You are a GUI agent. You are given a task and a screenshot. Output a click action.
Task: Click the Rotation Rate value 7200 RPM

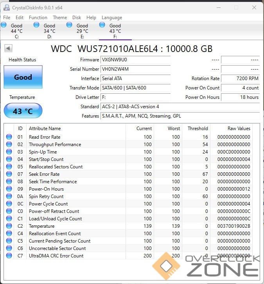241,79
